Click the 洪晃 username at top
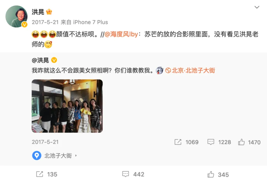The image size is (267, 180). pyautogui.click(x=38, y=12)
